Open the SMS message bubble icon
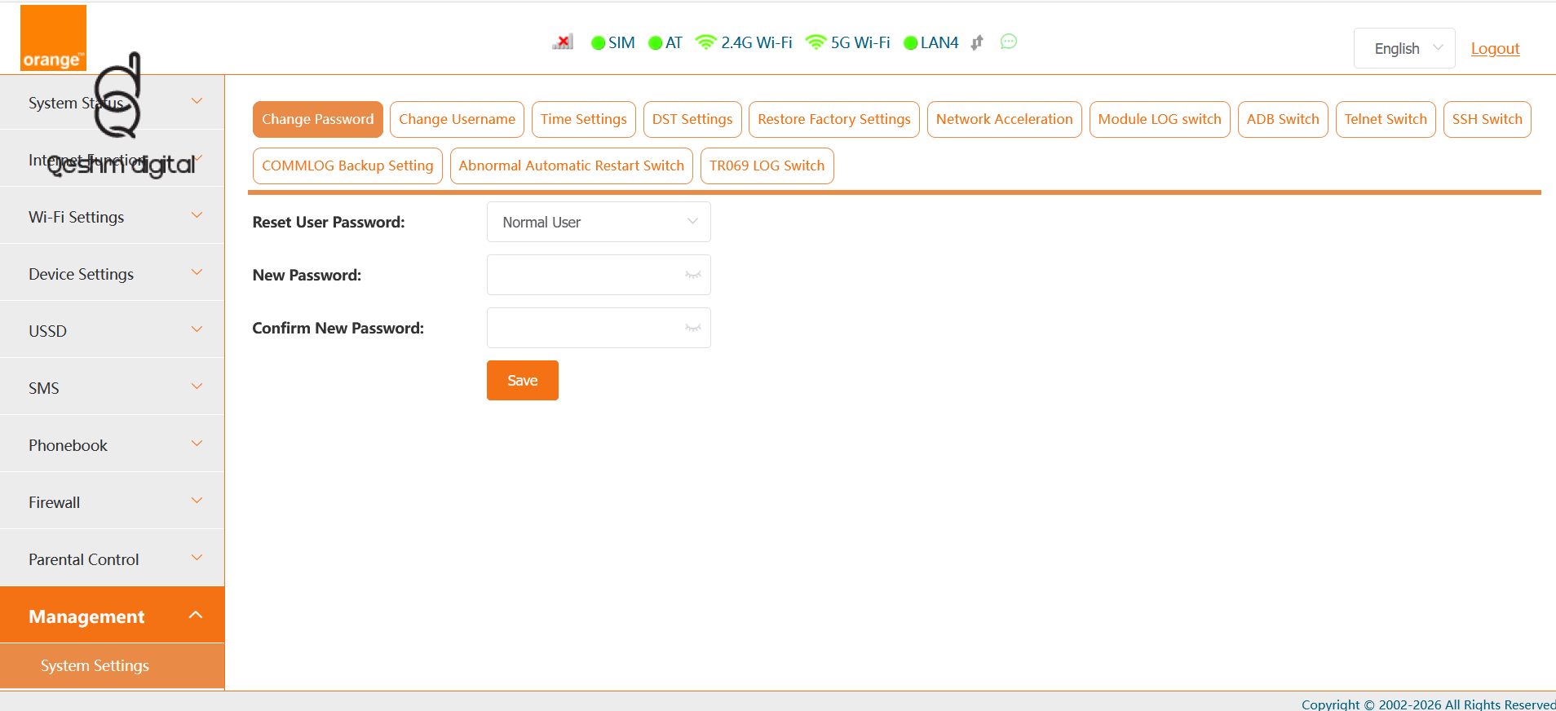1556x711 pixels. click(1009, 42)
